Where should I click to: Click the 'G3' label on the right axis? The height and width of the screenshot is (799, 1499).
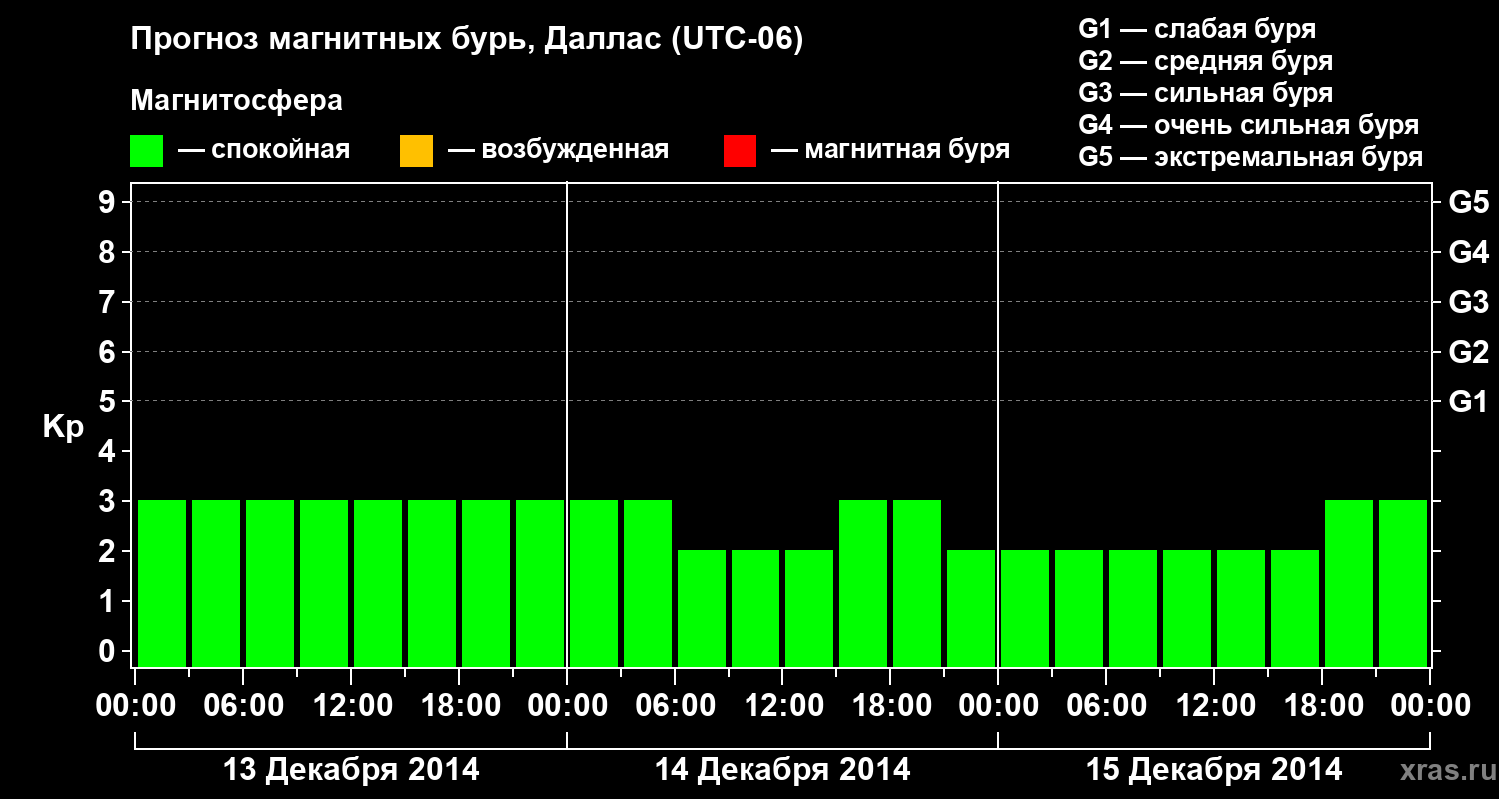[x=1469, y=302]
